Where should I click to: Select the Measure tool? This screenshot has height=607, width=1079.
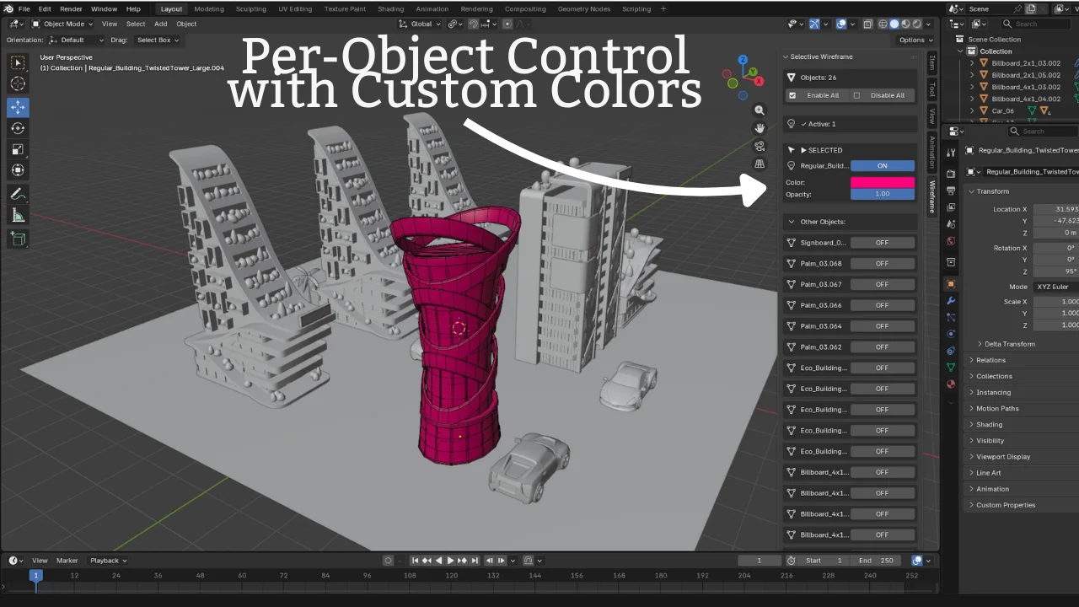[x=18, y=216]
